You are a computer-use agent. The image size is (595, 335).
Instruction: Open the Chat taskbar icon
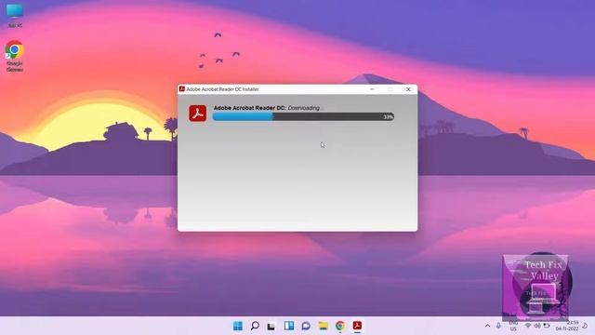306,326
